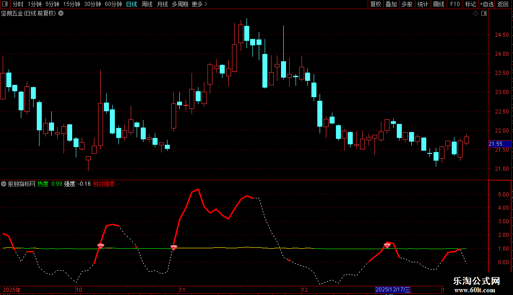Select the 60分钟 period tab
The image size is (513, 295).
coord(113,4)
